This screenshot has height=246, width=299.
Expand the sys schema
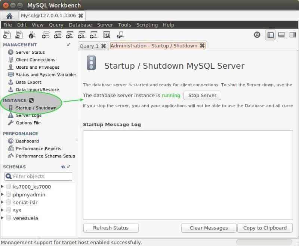(x=2, y=210)
